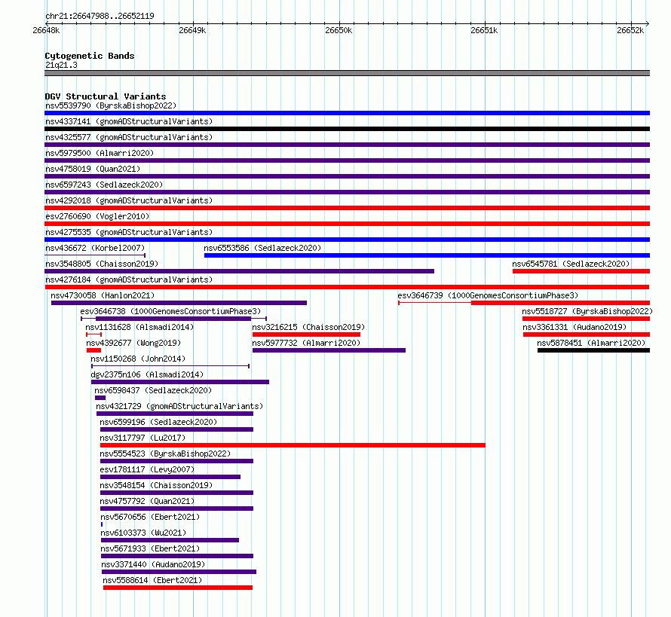Select the red nsv4392677 (Wong2019) bar

pos(93,350)
